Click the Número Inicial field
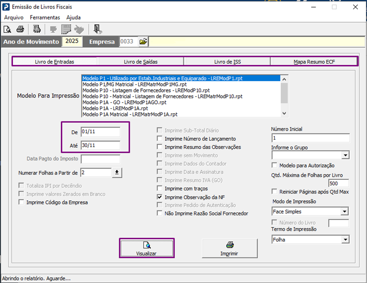Viewport: 367px width, 283px height. pos(311,138)
